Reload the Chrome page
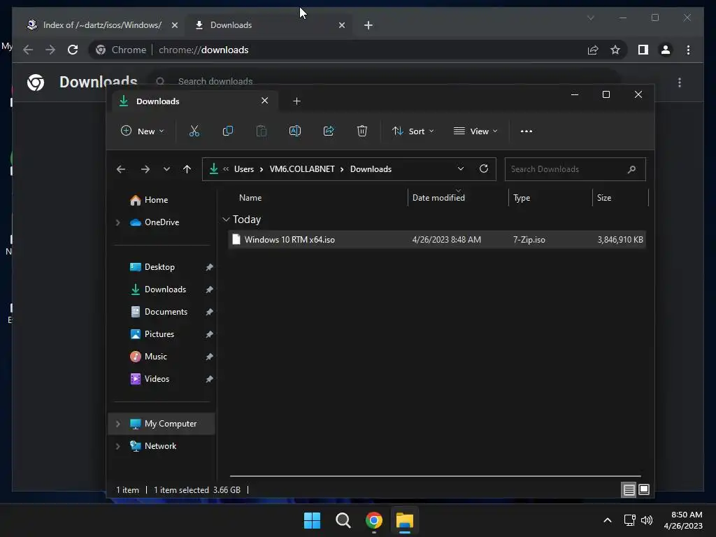716x537 pixels. point(73,50)
